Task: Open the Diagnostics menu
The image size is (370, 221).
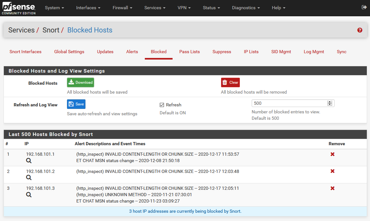Action: click(x=246, y=8)
